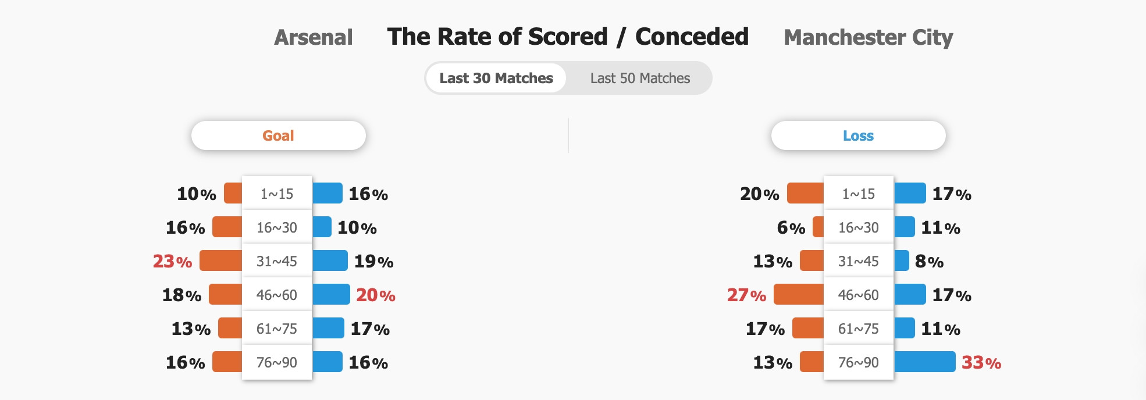Click the 16~30 label in Loss chart

[x=859, y=227]
